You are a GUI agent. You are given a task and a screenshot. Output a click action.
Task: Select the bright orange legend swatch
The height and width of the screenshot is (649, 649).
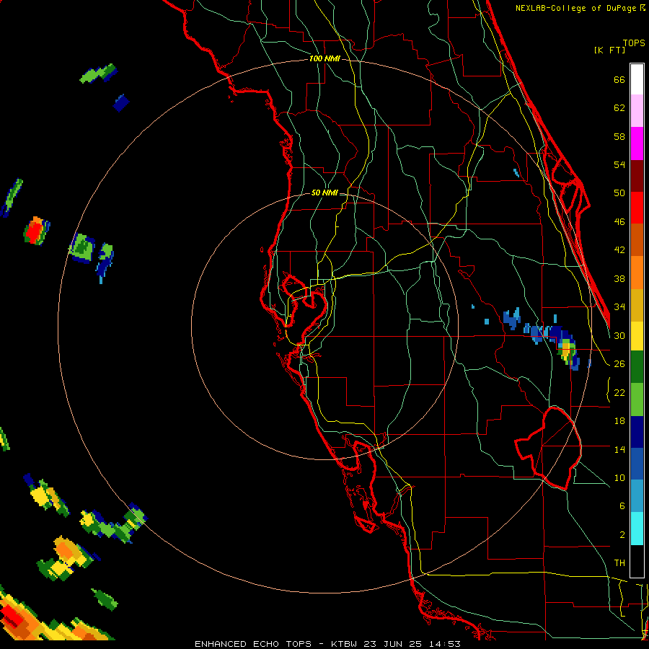pyautogui.click(x=637, y=273)
